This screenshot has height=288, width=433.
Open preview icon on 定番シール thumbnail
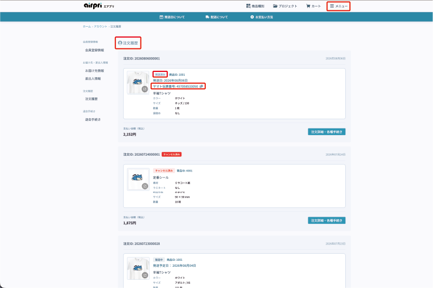pyautogui.click(x=145, y=186)
